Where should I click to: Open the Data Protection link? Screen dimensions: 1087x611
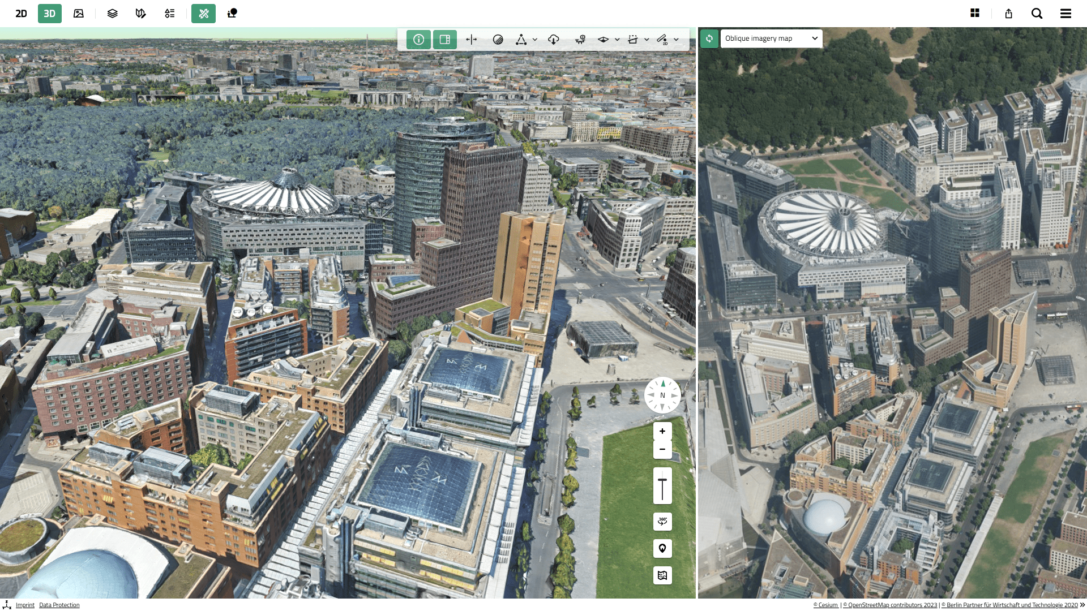(59, 605)
